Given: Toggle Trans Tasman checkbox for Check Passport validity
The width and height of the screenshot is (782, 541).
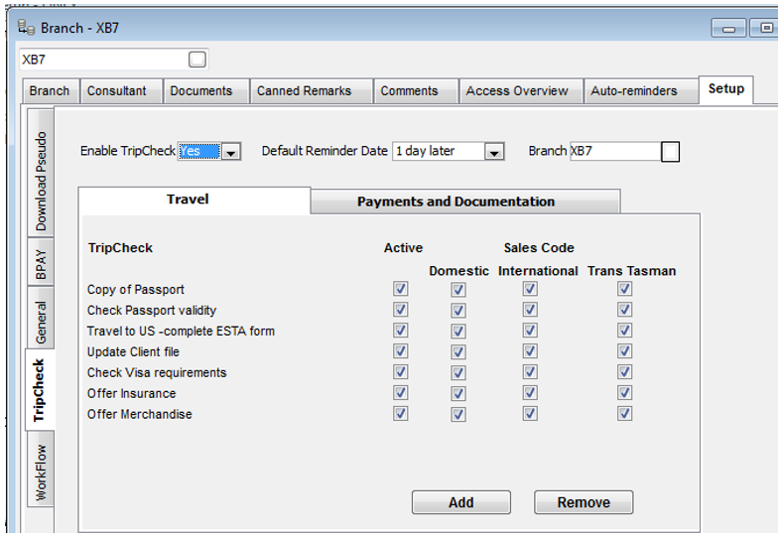Looking at the screenshot, I should pos(625,310).
